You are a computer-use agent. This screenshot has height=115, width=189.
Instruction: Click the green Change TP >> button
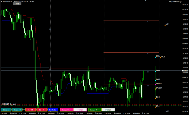[x=95, y=110]
